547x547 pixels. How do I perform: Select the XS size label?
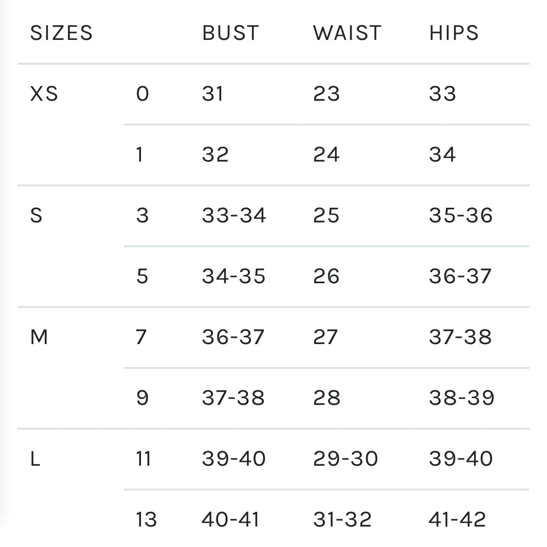[x=44, y=93]
